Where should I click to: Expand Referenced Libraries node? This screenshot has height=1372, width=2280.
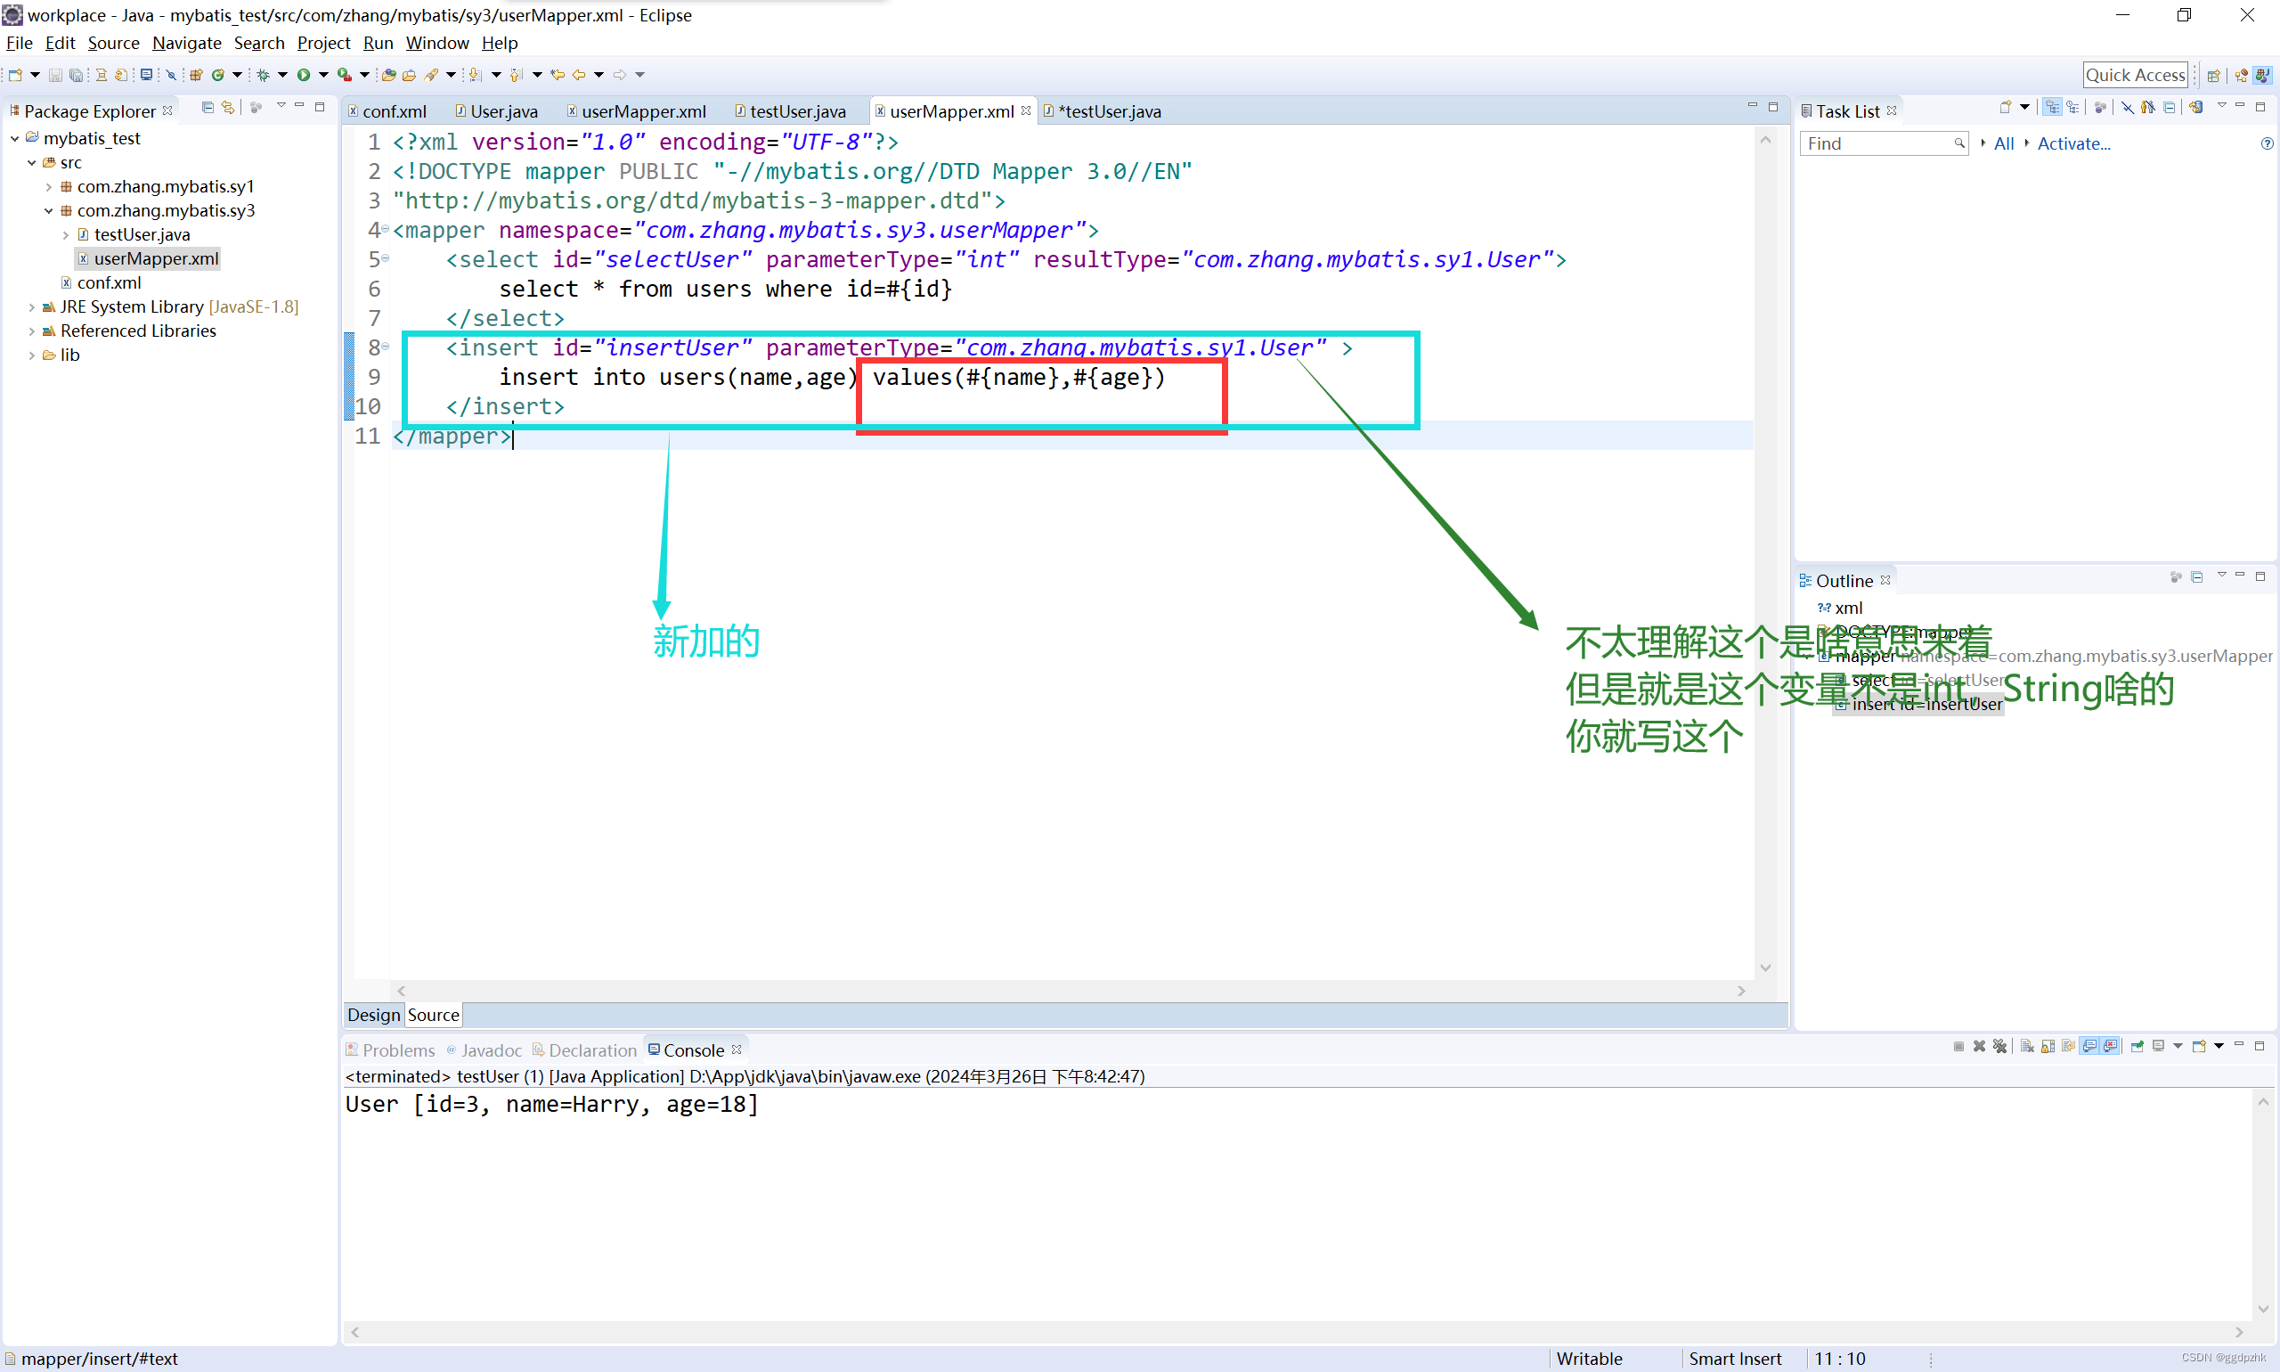coord(31,331)
